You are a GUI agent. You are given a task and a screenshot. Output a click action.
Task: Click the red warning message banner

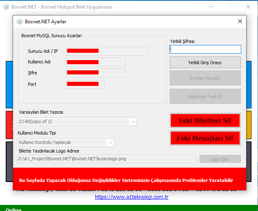coord(130,179)
